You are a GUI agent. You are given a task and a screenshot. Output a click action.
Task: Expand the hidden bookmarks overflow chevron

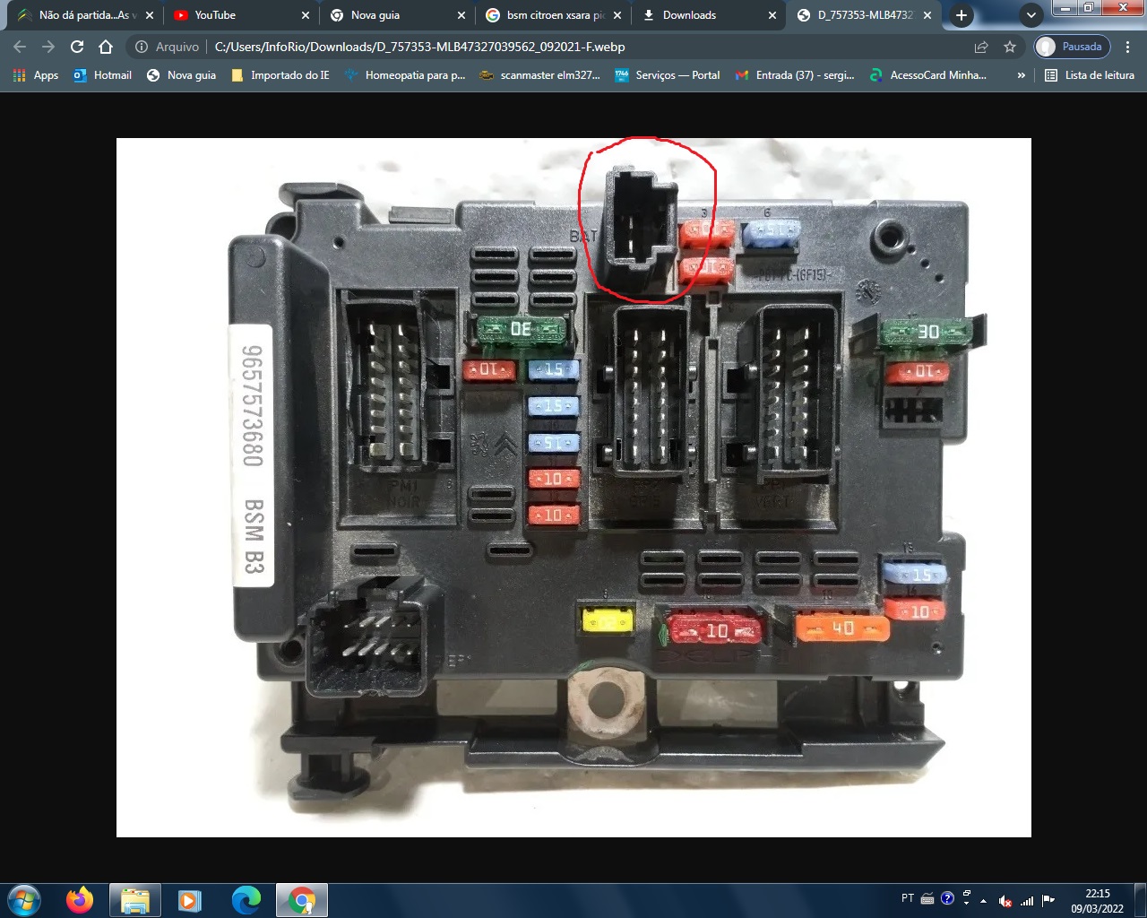[x=1021, y=75]
